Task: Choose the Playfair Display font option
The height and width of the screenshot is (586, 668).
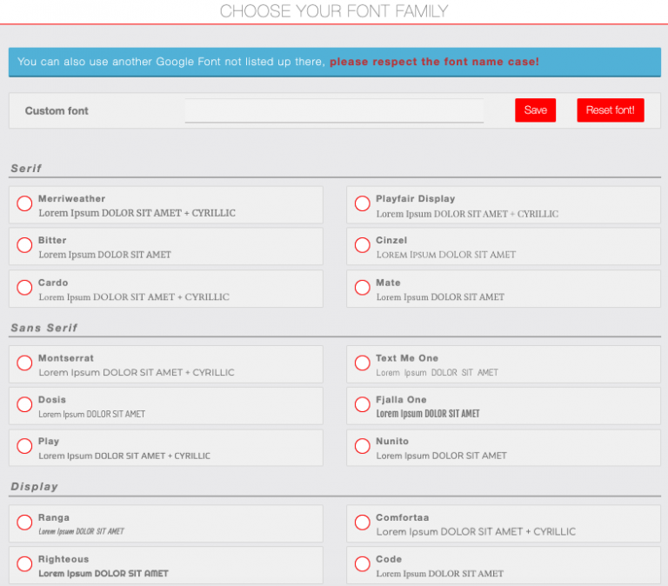Action: (x=363, y=204)
